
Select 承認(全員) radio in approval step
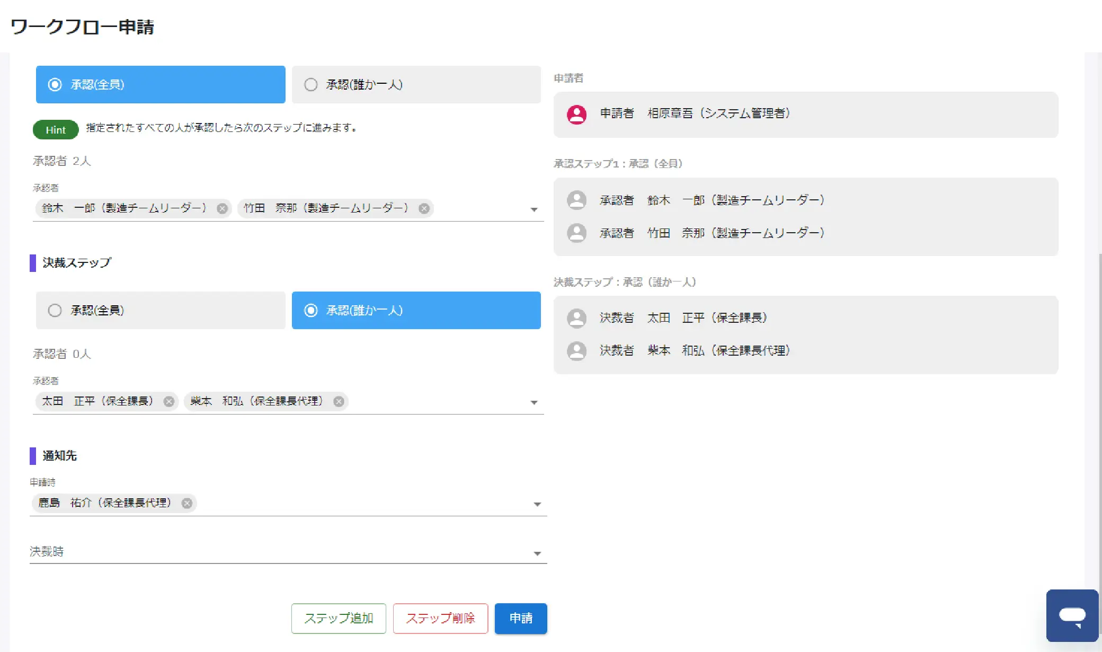click(x=55, y=85)
